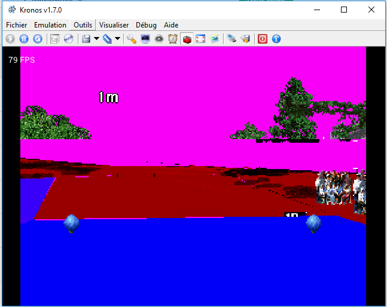
Task: Click the floppy disk save state icon
Action: point(86,39)
